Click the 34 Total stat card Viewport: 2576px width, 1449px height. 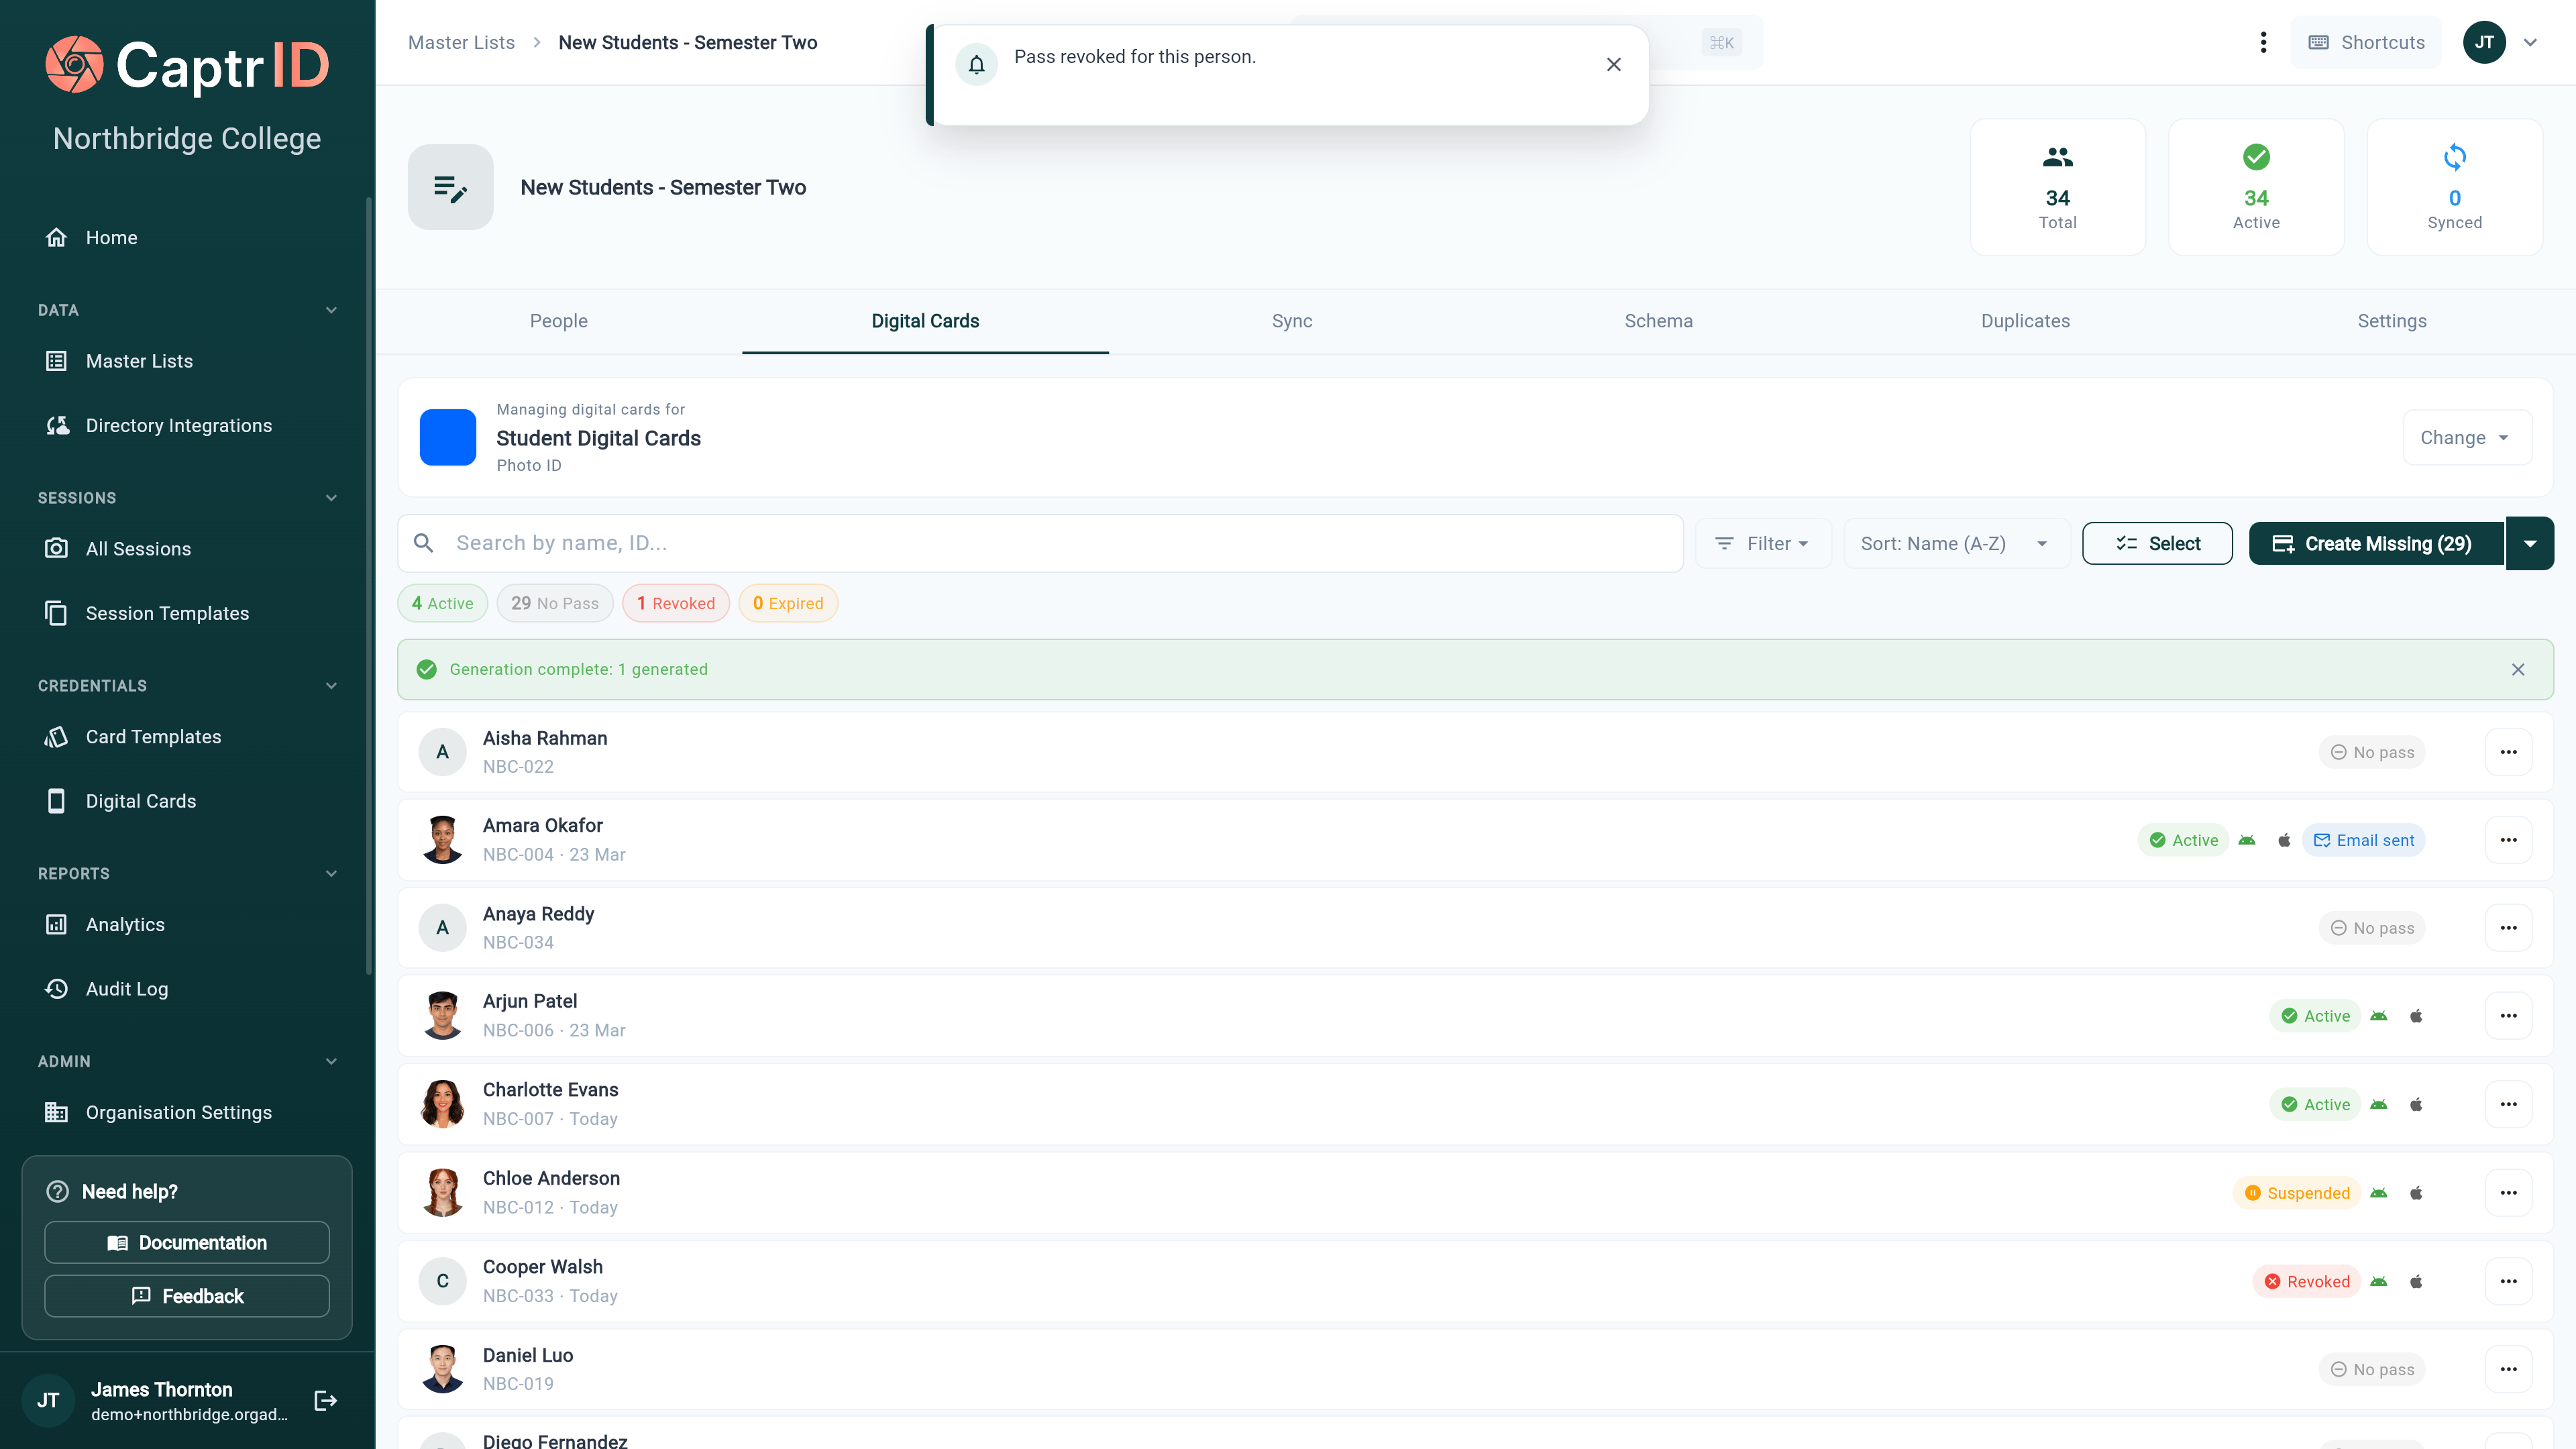pyautogui.click(x=2057, y=187)
